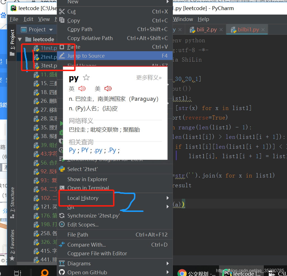Click Chrome icon in the taskbar
This screenshot has width=287, height=276.
[182, 273]
